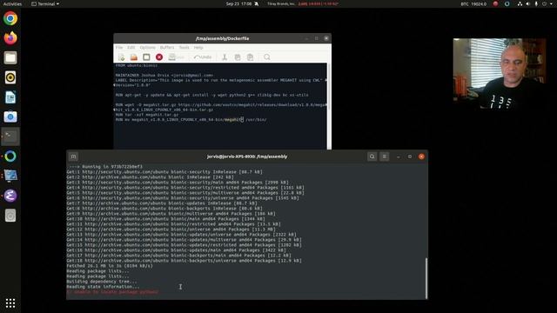Viewport: 557px width, 313px height.
Task: Click Activities in the top bar
Action: click(x=12, y=3)
